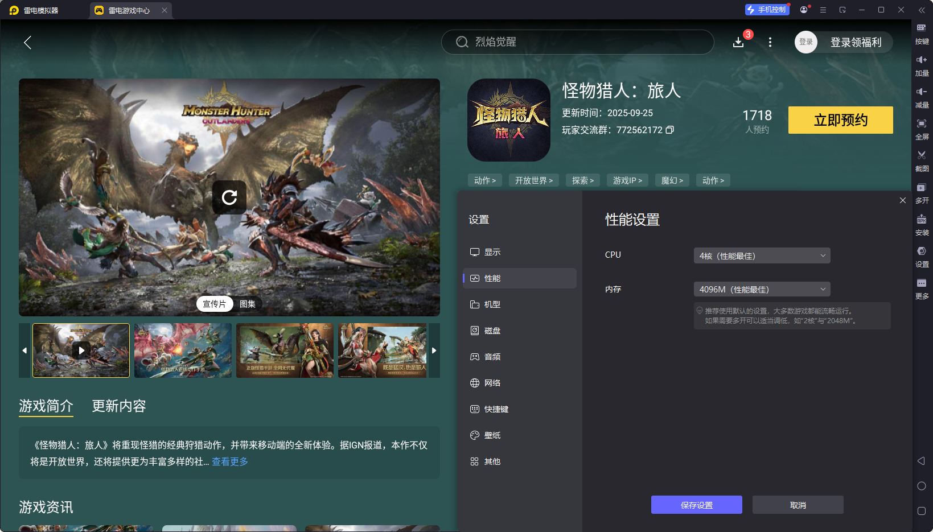Select the 宣传片 trailer toggle
The width and height of the screenshot is (933, 532).
pos(215,304)
